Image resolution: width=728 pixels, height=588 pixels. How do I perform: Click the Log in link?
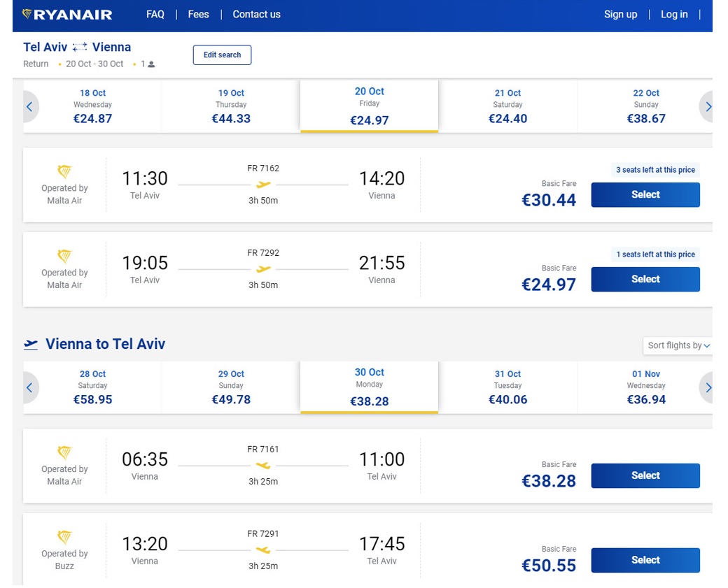673,15
